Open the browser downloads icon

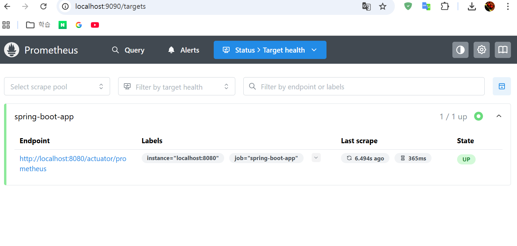[472, 6]
